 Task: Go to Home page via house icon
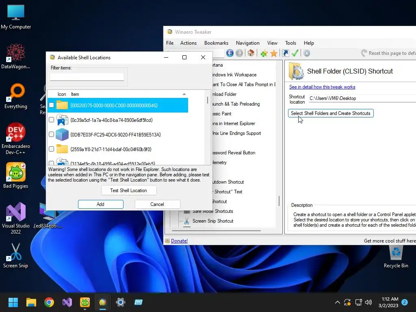pyautogui.click(x=251, y=53)
